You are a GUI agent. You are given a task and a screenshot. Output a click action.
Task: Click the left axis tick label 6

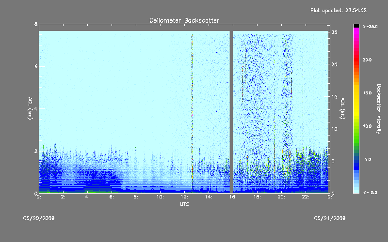(36, 66)
